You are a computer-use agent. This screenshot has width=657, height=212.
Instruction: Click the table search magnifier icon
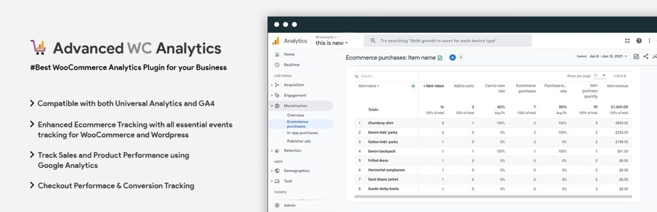pos(356,76)
